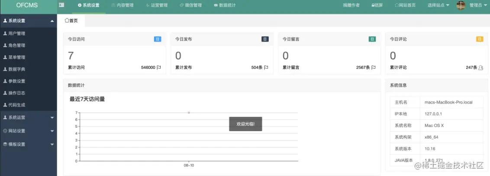Image resolution: width=490 pixels, height=176 pixels.
Task: Click IP value 127.0.0.1
Action: click(433, 114)
